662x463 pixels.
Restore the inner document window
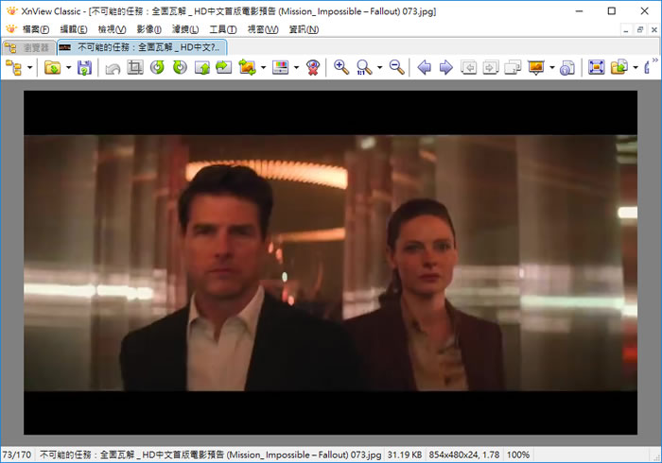[640, 30]
